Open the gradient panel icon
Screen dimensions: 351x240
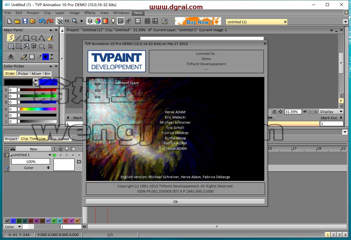[x=105, y=21]
